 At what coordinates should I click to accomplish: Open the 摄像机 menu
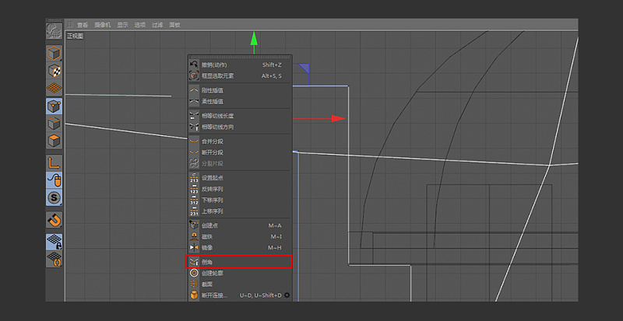[x=102, y=25]
